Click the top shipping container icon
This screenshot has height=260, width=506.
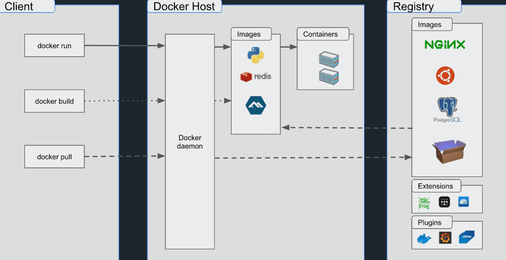(x=329, y=59)
